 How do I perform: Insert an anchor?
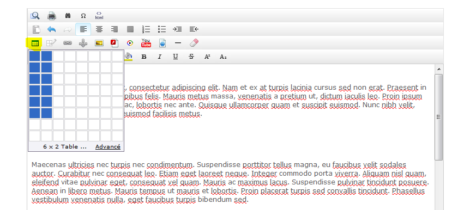click(x=83, y=43)
